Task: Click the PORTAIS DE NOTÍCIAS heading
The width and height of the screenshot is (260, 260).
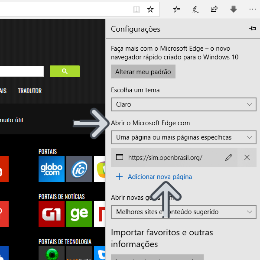Action: [x=62, y=196]
